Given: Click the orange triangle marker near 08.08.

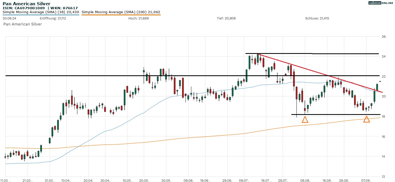Looking at the screenshot, I should pyautogui.click(x=305, y=120).
